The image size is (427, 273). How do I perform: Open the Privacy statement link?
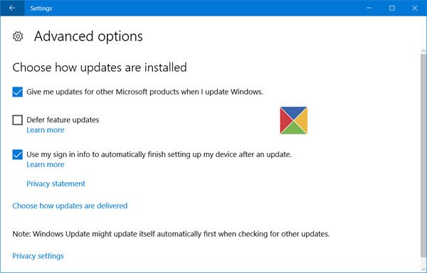coord(56,184)
